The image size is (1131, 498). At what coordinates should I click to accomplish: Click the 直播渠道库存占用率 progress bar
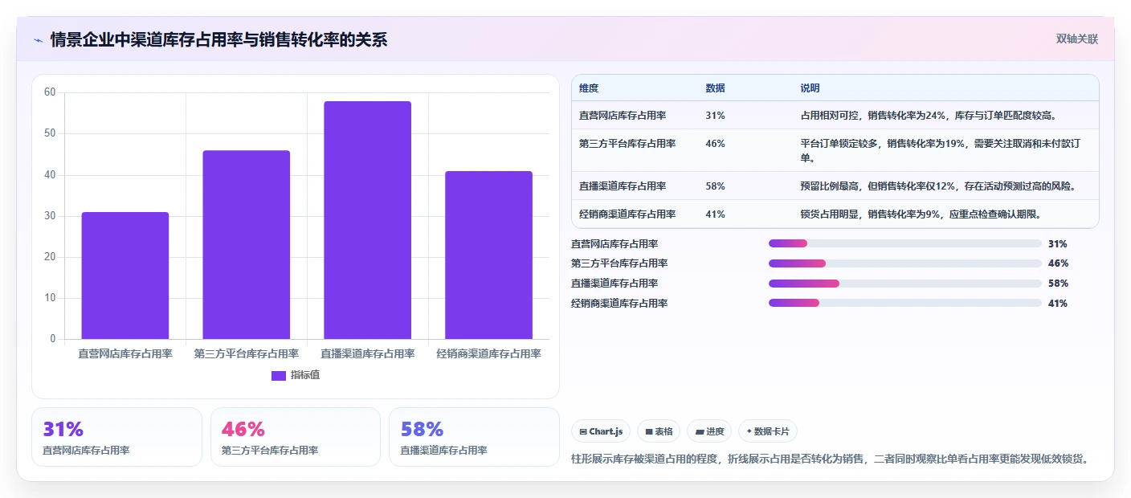point(905,284)
